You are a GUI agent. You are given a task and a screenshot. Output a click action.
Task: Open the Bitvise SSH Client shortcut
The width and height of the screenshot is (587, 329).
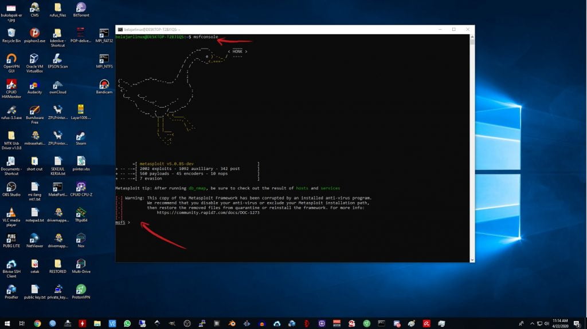click(11, 268)
